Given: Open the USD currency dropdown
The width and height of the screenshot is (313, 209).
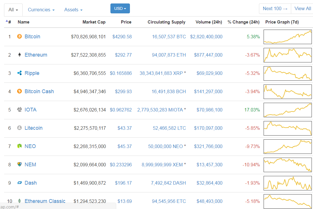Looking at the screenshot, I should 120,8.
